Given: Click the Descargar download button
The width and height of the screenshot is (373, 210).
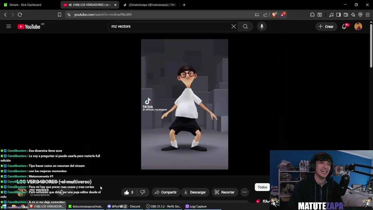Looking at the screenshot, I should 195,192.
